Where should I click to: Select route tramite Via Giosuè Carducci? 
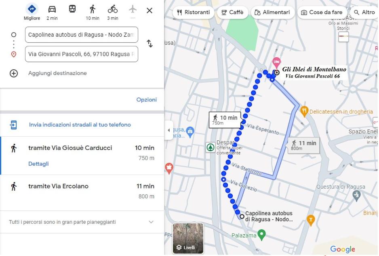click(82, 156)
